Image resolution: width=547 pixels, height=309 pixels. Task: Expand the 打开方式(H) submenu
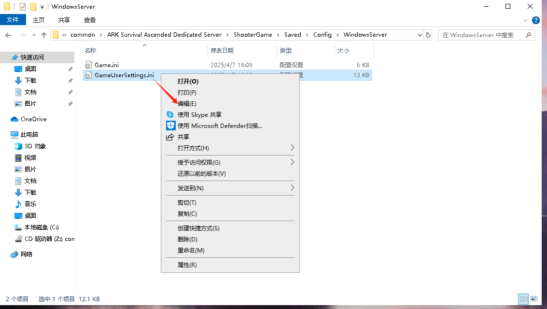pyautogui.click(x=230, y=148)
